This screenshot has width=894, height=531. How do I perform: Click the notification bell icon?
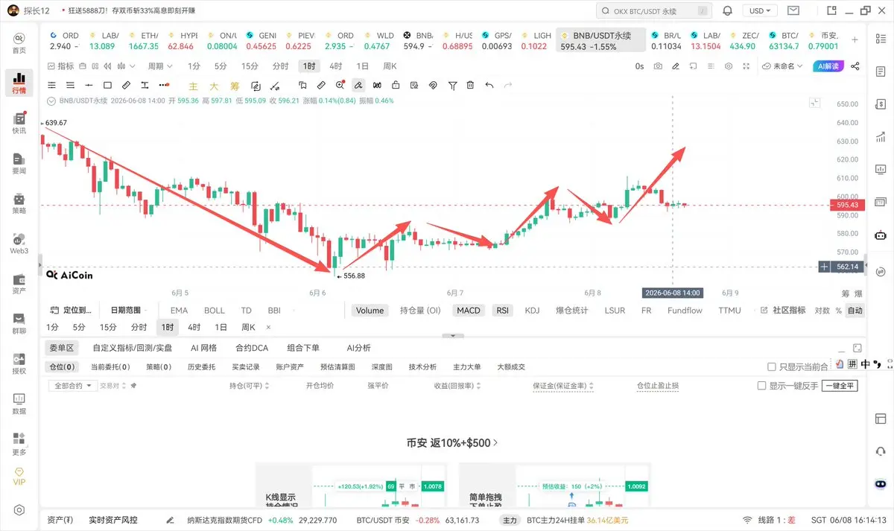pos(727,11)
